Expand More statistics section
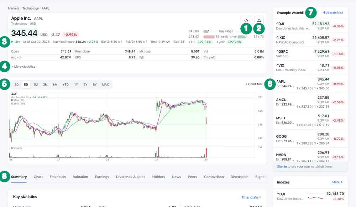The image size is (356, 207). click(23, 67)
